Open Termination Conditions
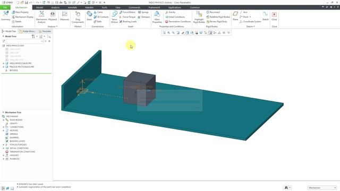The image size is (340, 191). (178, 22)
